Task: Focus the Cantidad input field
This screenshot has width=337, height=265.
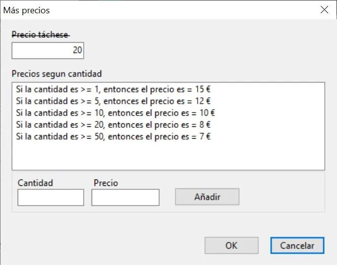Action: pyautogui.click(x=51, y=197)
